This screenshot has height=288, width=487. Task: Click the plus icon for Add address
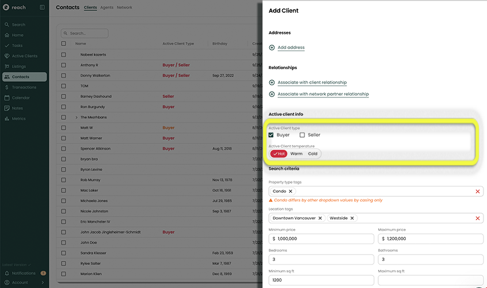click(x=272, y=47)
